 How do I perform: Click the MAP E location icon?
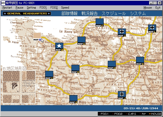click(82, 40)
